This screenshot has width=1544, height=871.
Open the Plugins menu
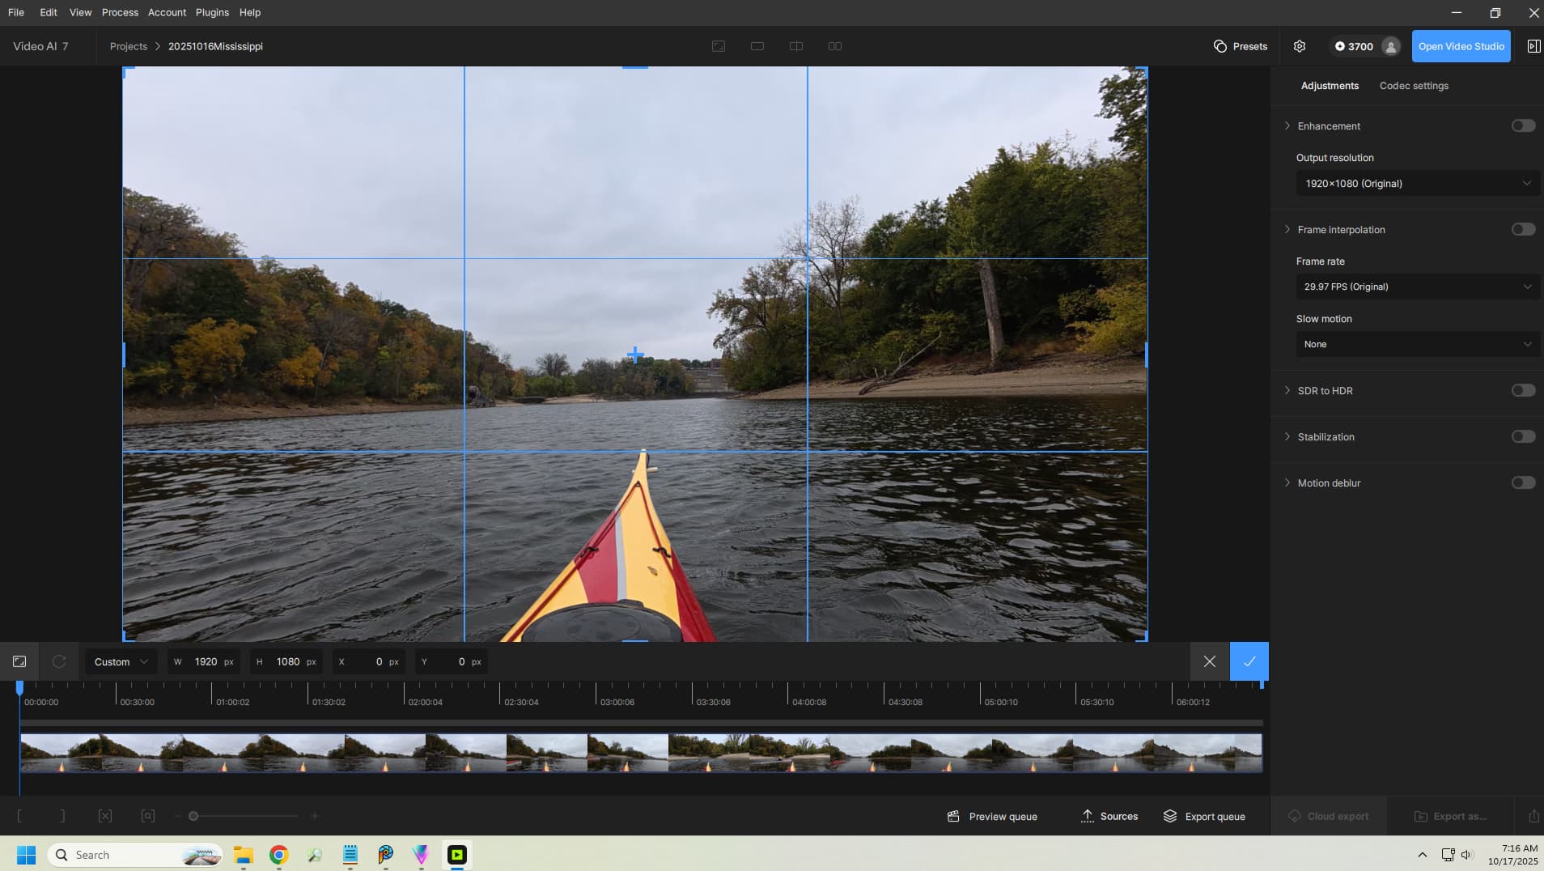coord(212,12)
